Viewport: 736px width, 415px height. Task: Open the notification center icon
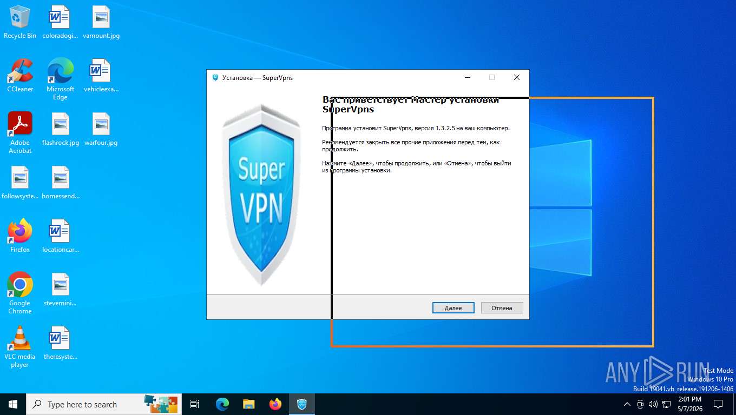click(x=718, y=404)
